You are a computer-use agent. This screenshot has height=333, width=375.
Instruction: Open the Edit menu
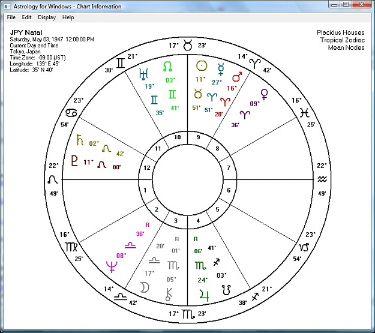pyautogui.click(x=26, y=17)
